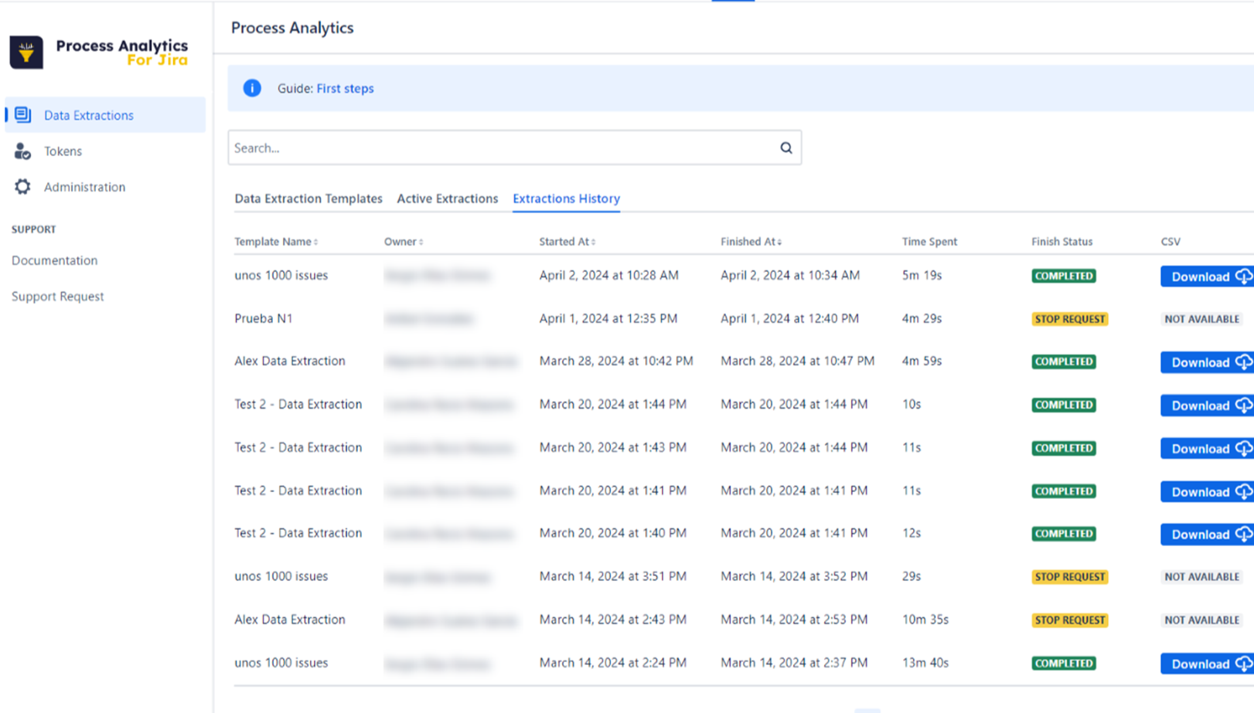Click the Tokens user icon in sidebar

22,151
